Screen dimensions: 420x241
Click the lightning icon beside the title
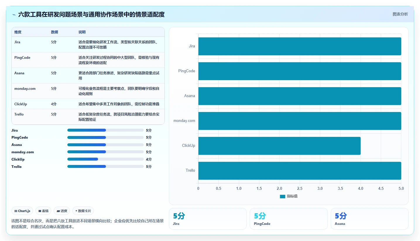pyautogui.click(x=14, y=15)
